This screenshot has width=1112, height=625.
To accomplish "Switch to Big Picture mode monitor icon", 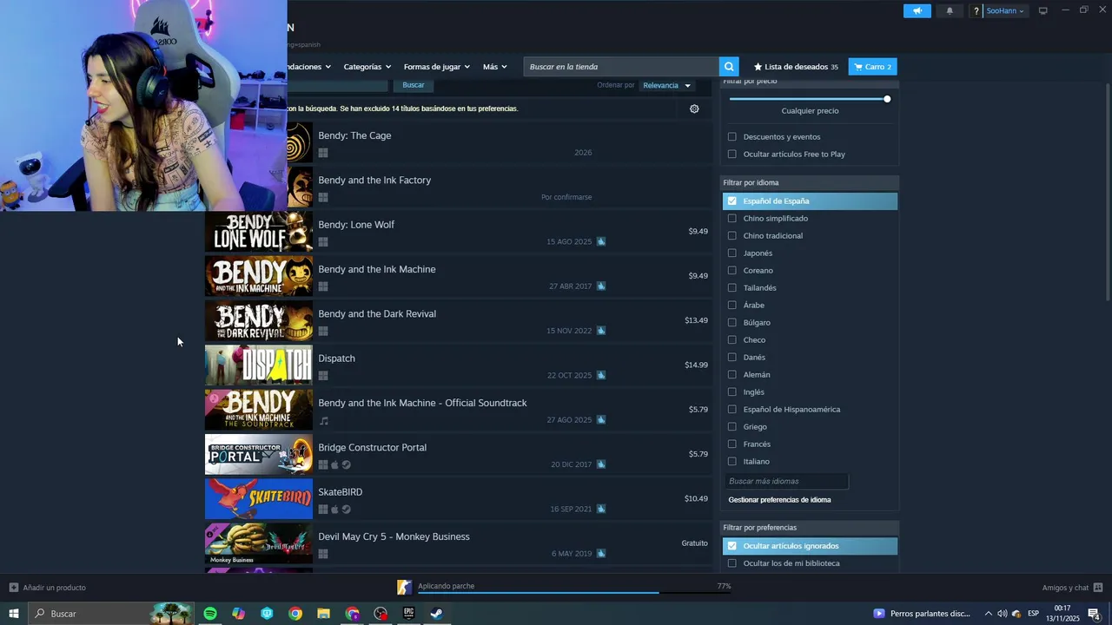I will pos(1043,10).
